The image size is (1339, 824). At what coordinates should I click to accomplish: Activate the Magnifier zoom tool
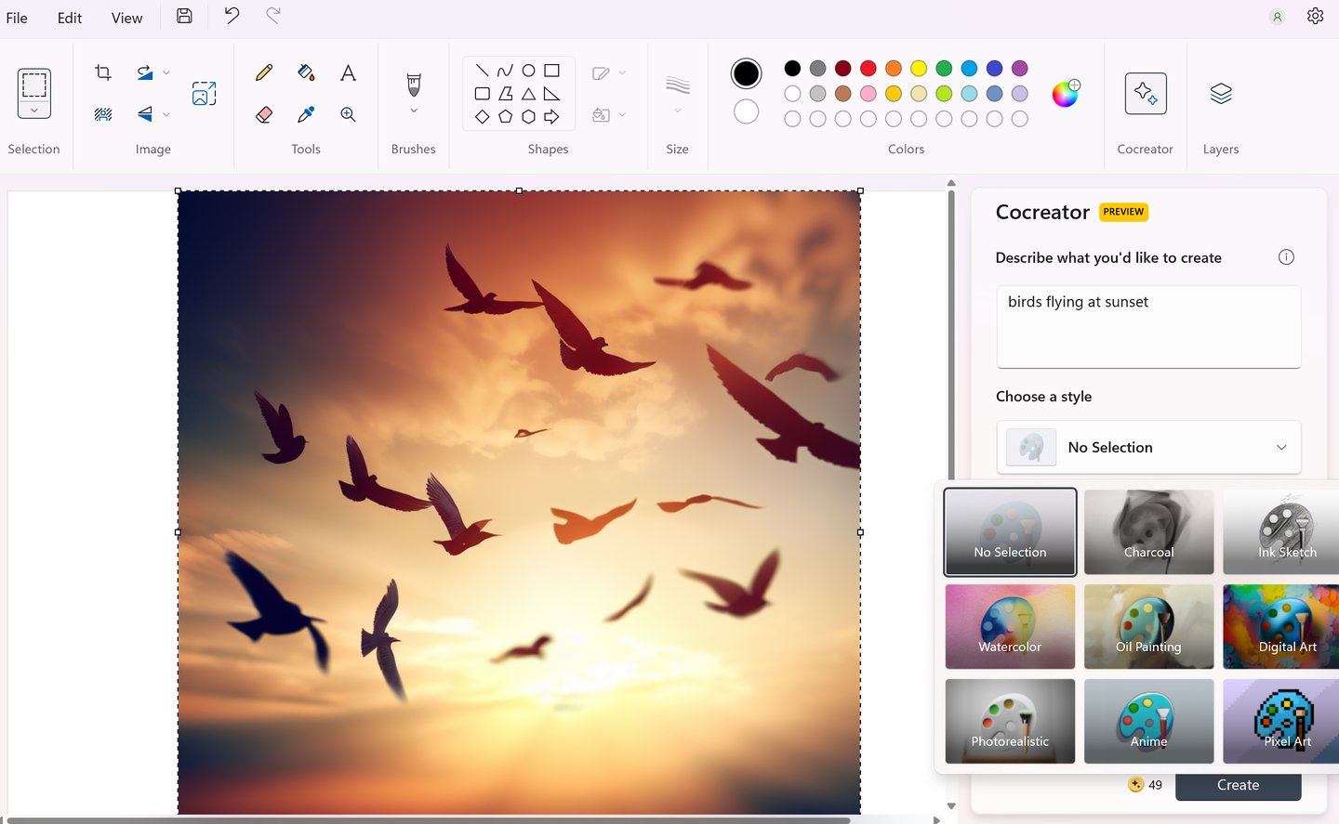pyautogui.click(x=348, y=114)
